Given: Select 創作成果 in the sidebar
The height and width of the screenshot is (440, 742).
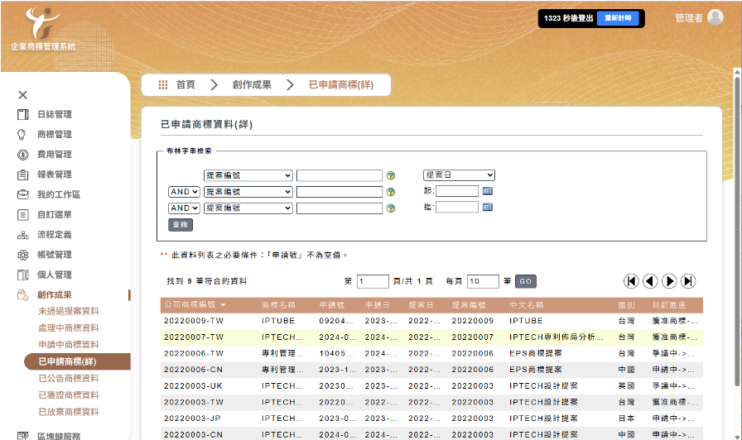Looking at the screenshot, I should tap(55, 295).
